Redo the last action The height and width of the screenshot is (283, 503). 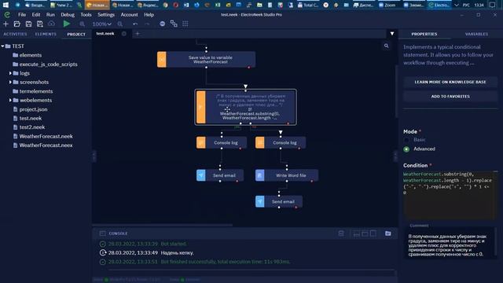click(x=147, y=24)
